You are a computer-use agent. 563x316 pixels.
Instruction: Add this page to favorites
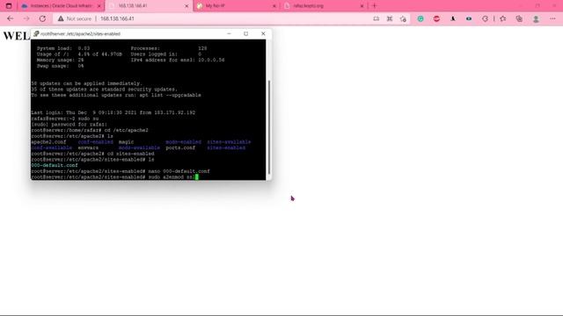pyautogui.click(x=403, y=18)
